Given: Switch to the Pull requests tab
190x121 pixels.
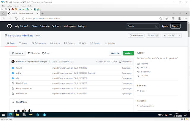Looking at the screenshot, I should click(x=39, y=43).
